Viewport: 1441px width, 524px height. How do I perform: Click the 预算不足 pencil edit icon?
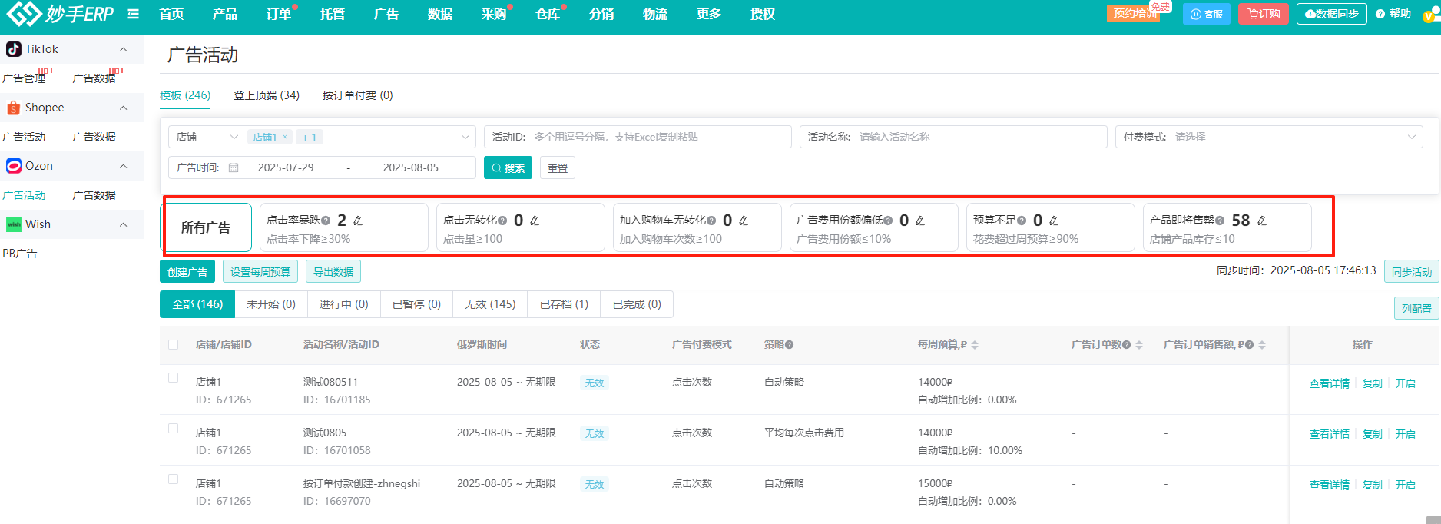(x=1054, y=221)
